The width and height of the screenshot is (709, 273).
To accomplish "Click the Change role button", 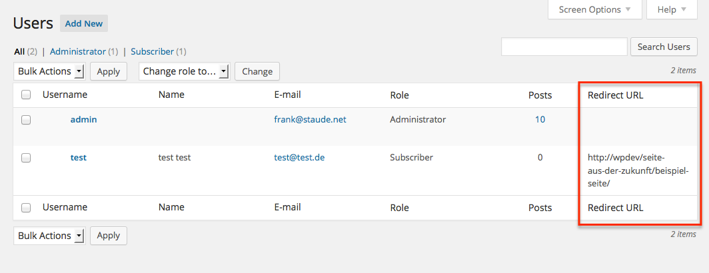I will coord(257,71).
